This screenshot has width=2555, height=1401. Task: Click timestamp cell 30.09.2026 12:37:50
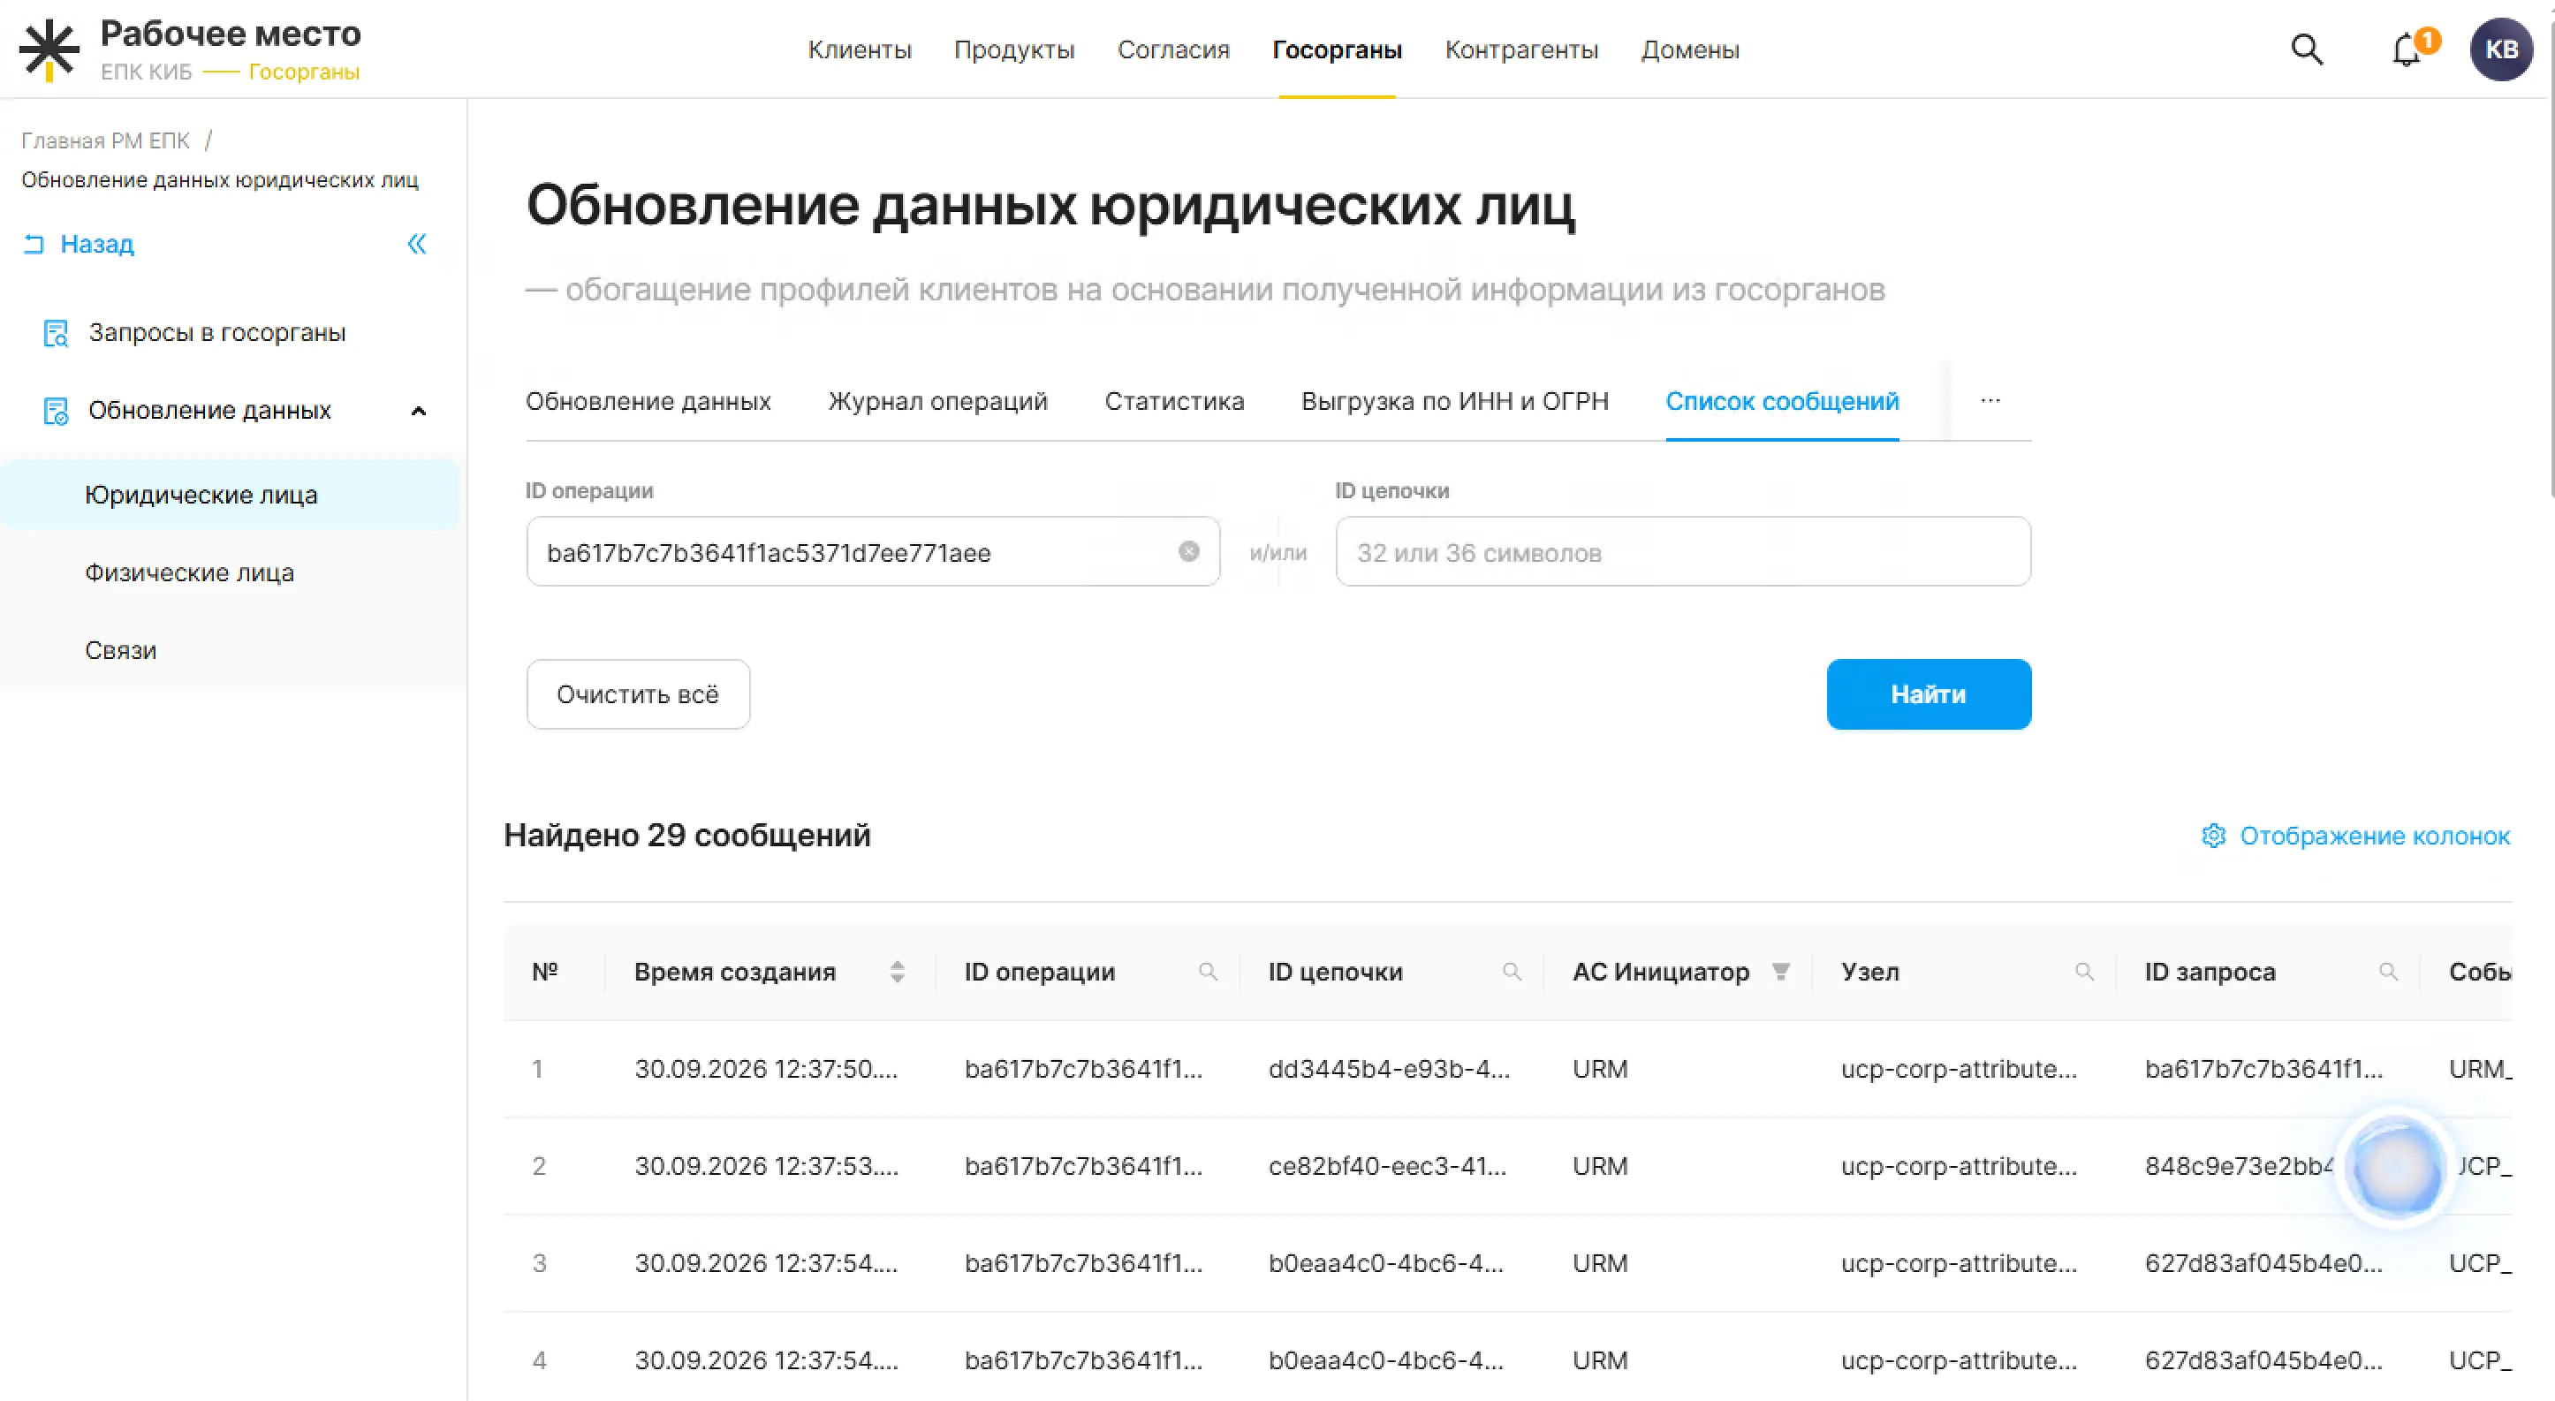(766, 1069)
